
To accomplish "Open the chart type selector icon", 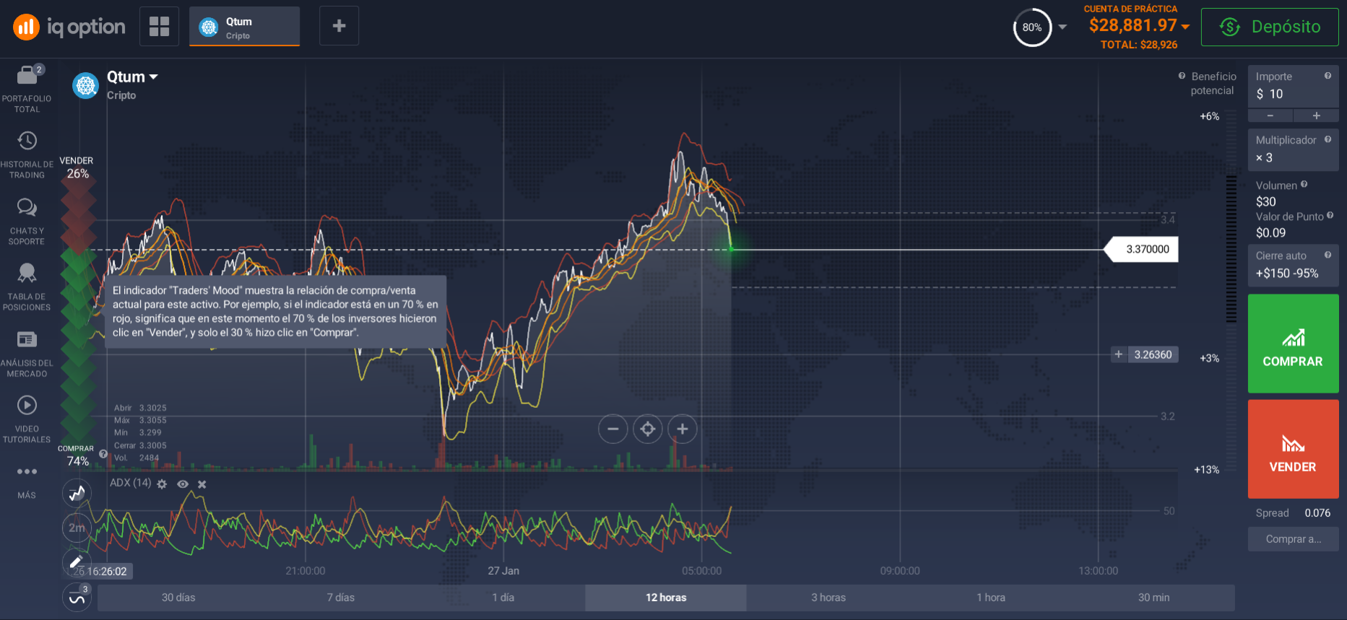I will (x=77, y=494).
